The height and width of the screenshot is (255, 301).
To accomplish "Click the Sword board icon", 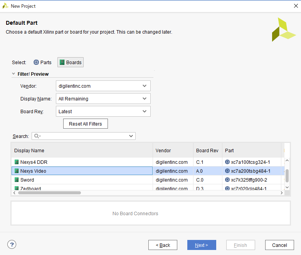I will [17, 180].
